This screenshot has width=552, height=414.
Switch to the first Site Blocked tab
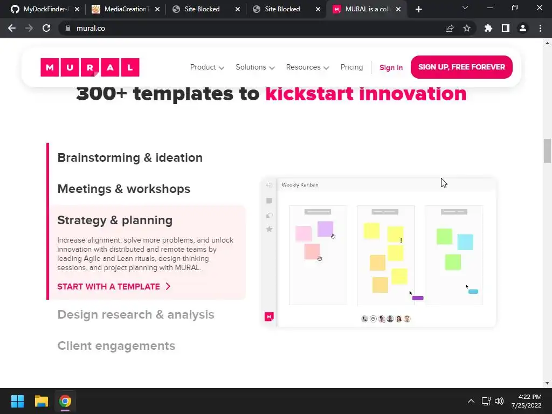point(202,9)
